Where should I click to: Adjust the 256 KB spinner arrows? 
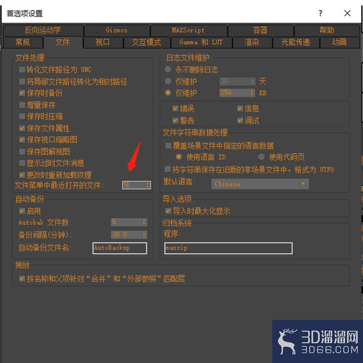pyautogui.click(x=252, y=93)
